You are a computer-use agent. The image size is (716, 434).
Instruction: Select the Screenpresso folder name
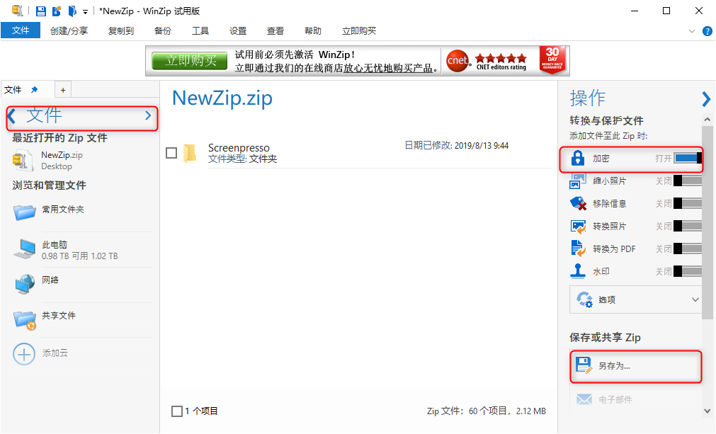click(x=239, y=147)
